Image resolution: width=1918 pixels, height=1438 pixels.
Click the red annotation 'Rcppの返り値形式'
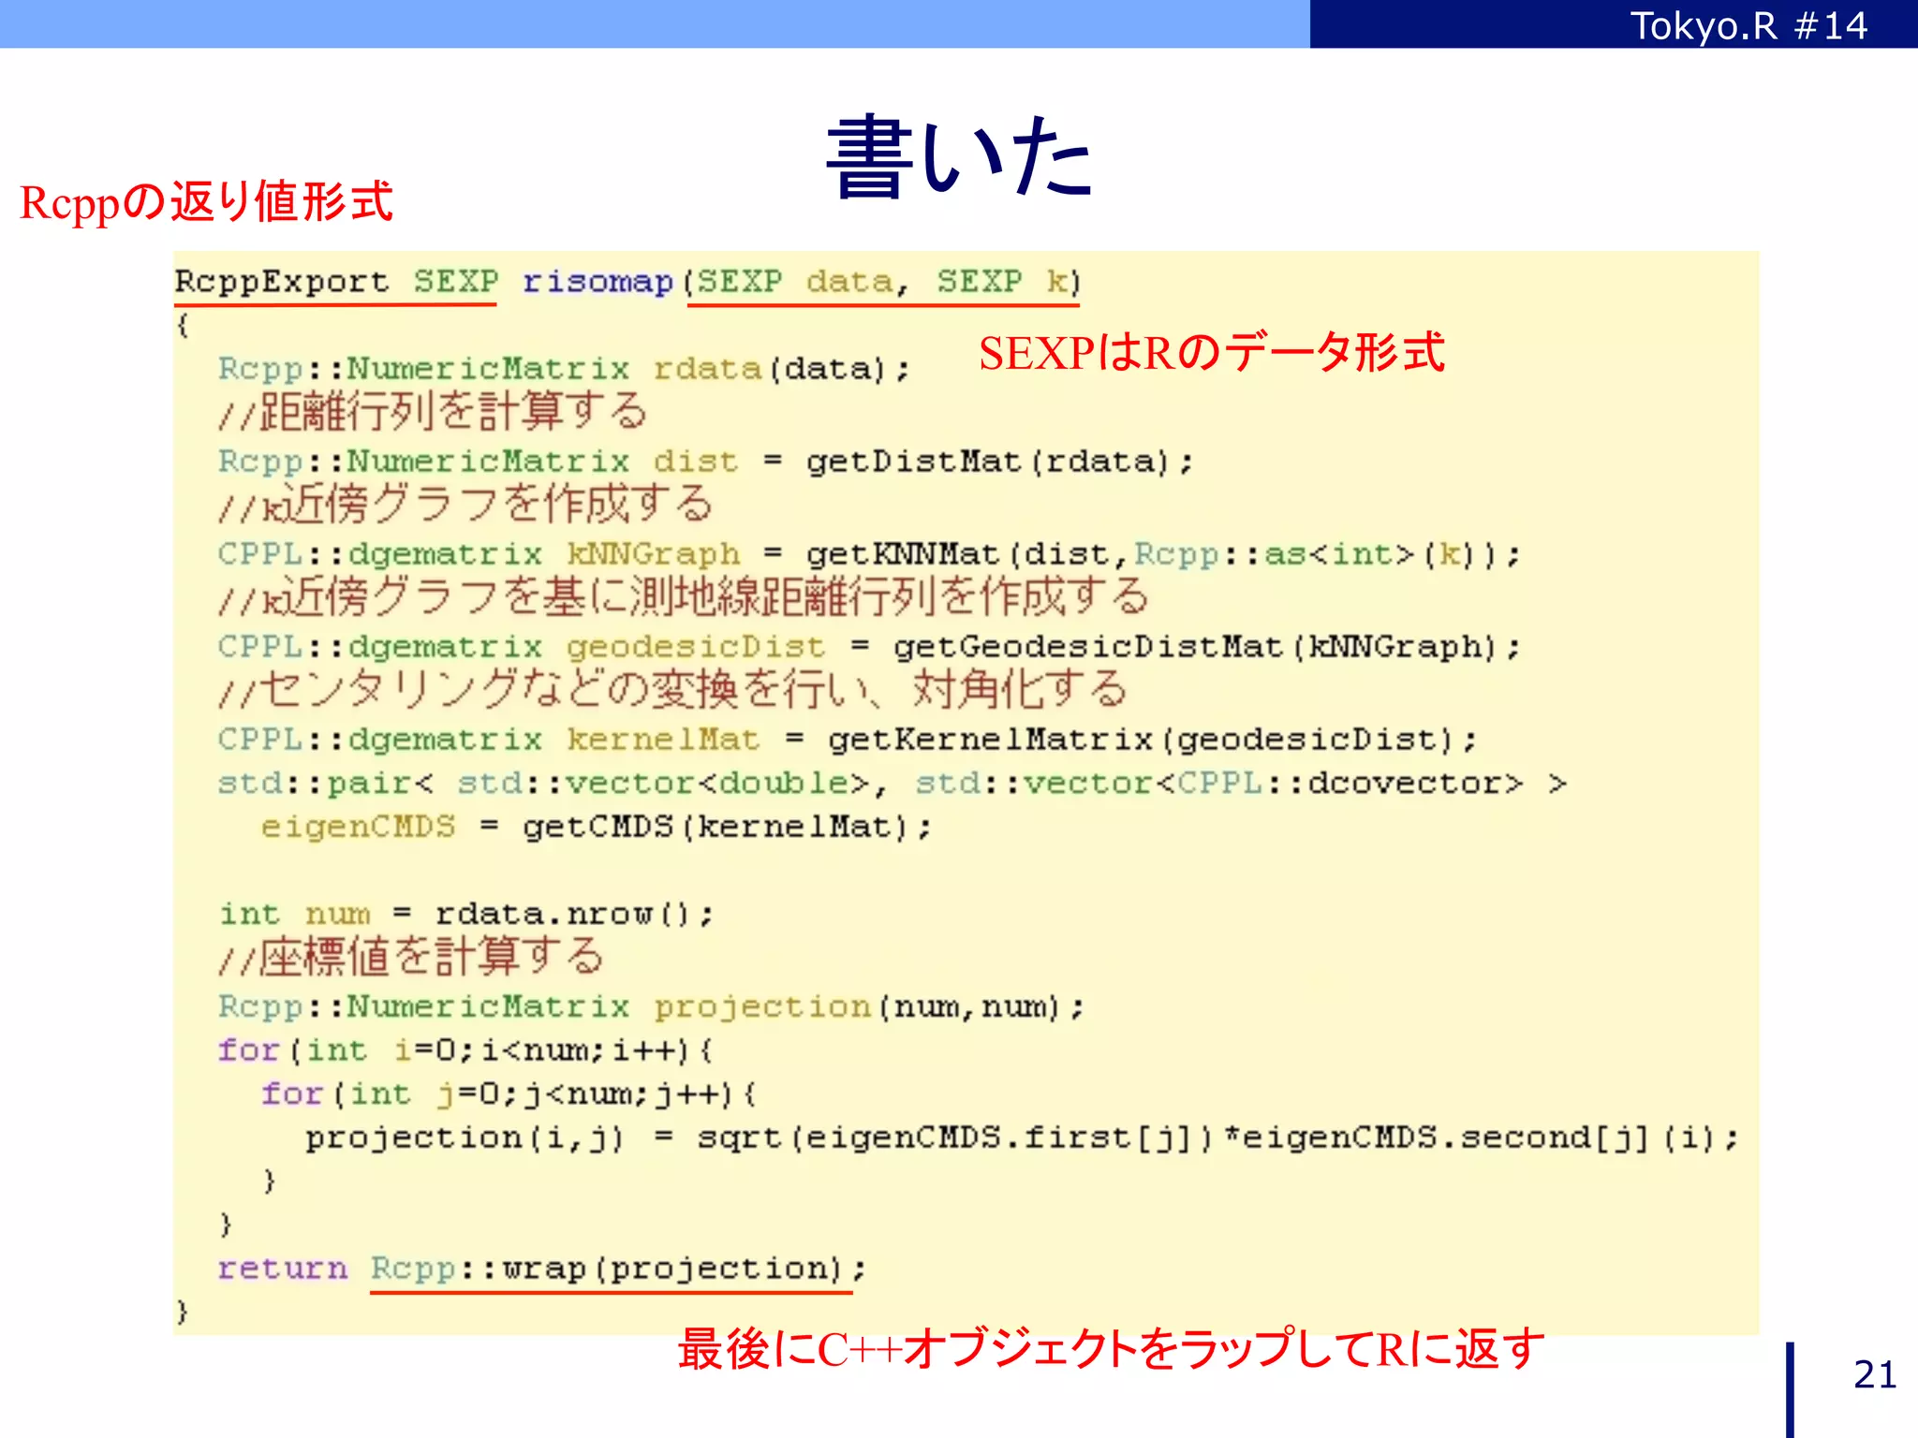[206, 202]
